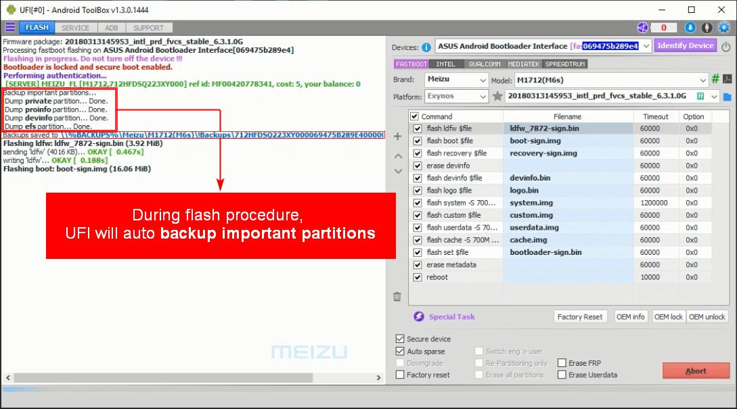Viewport: 737px width, 409px height.
Task: Click the Abort button
Action: [696, 371]
